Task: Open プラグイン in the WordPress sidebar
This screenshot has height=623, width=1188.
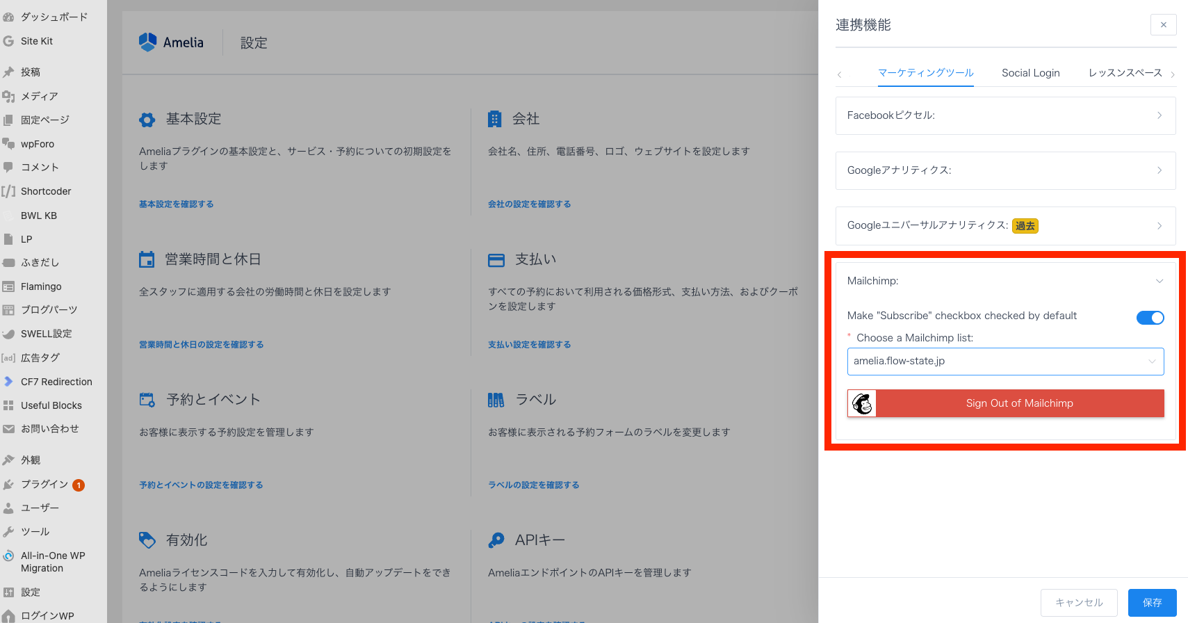Action: (x=44, y=485)
